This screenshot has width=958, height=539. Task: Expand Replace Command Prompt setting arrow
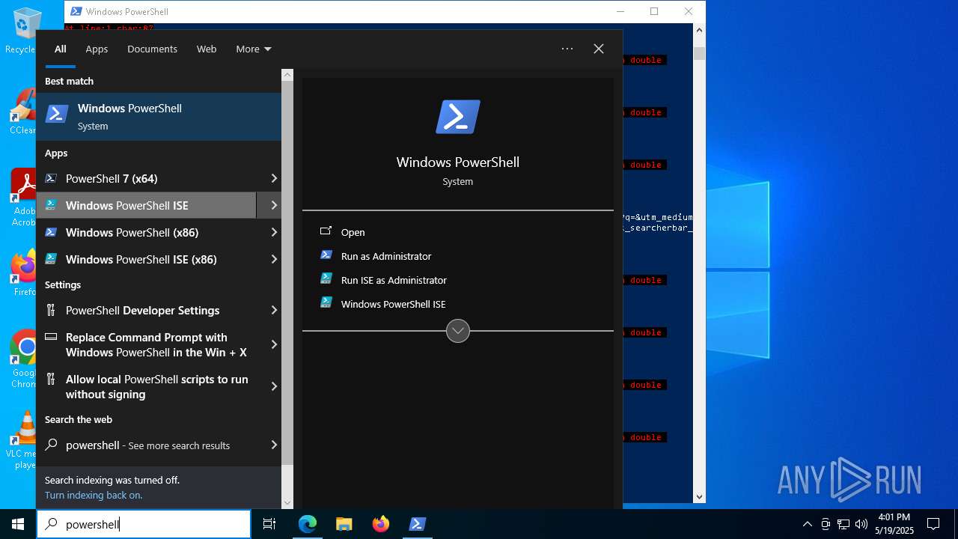coord(274,344)
